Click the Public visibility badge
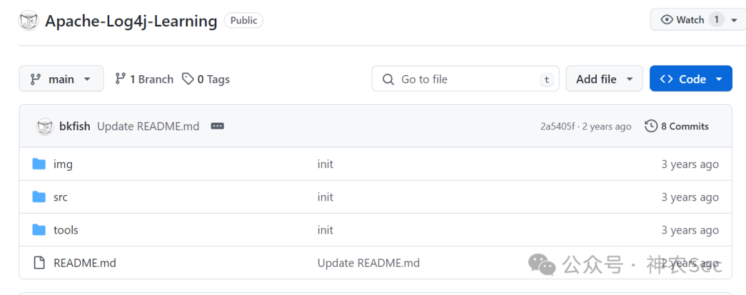This screenshot has height=295, width=746. click(x=244, y=21)
